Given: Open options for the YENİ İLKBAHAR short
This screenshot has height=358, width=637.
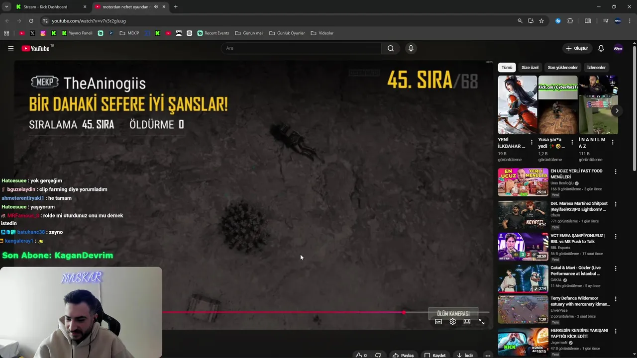Looking at the screenshot, I should [531, 142].
